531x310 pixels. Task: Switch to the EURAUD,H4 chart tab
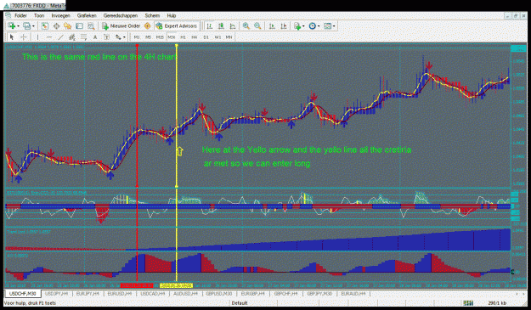[x=353, y=294]
